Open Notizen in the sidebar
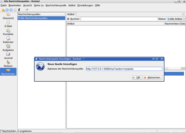The height and width of the screenshot is (133, 186). [8, 63]
